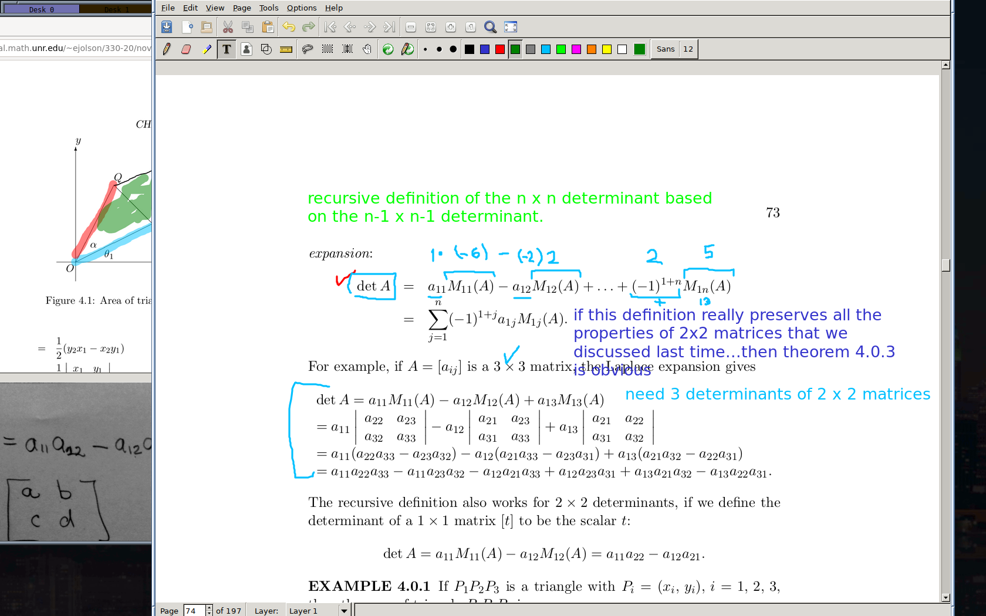Image resolution: width=986 pixels, height=616 pixels.
Task: Insert image using the Image tool
Action: (x=246, y=49)
